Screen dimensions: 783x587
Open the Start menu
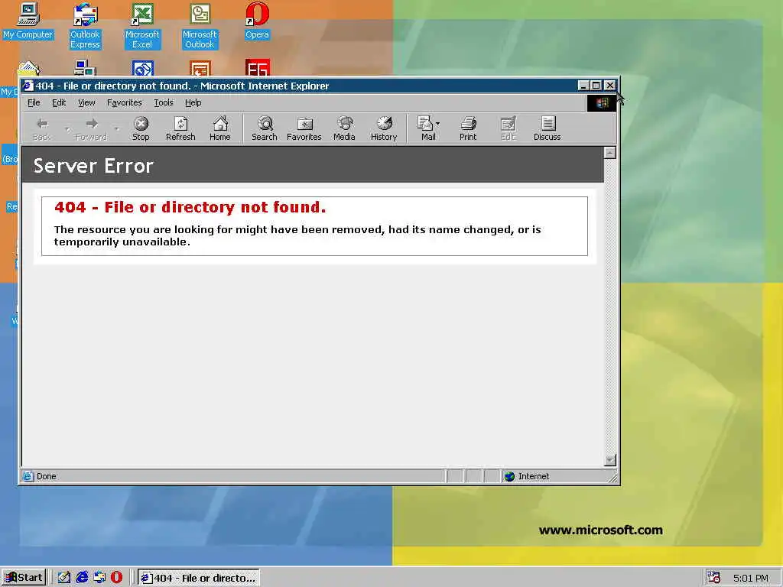coord(24,578)
